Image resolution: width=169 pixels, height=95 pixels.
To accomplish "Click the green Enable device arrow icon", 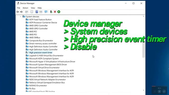I will point(59,12).
